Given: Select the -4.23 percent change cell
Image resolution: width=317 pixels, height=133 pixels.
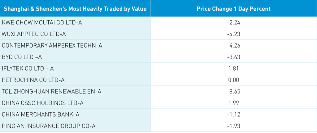Looking at the screenshot, I should tap(234, 34).
